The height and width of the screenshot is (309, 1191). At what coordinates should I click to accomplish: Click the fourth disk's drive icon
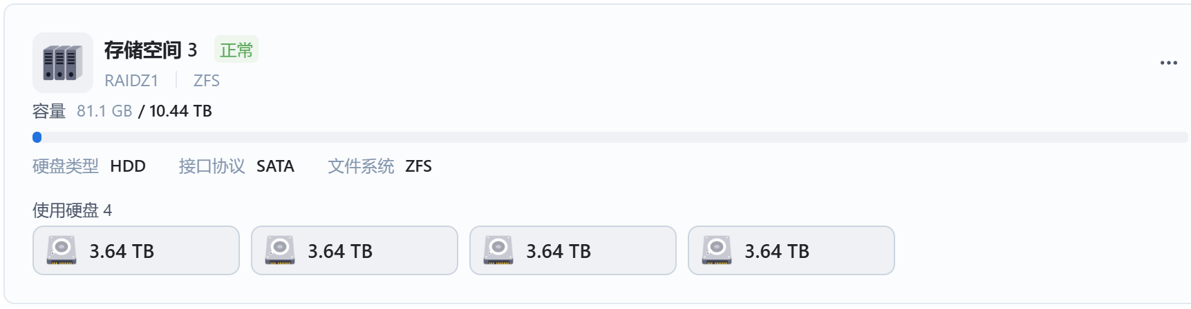click(717, 250)
